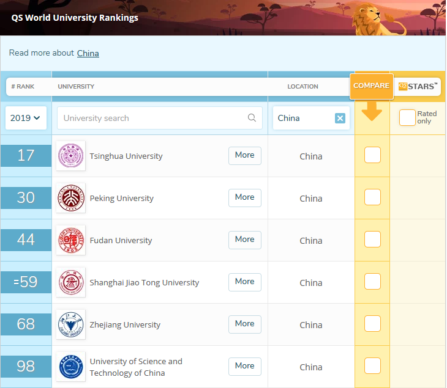
Task: Open the Fudan University name link
Action: [x=121, y=240]
